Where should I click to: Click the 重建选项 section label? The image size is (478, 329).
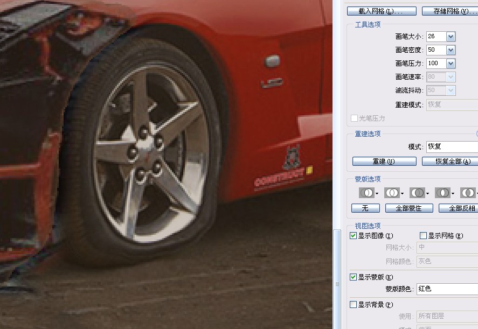pyautogui.click(x=368, y=134)
